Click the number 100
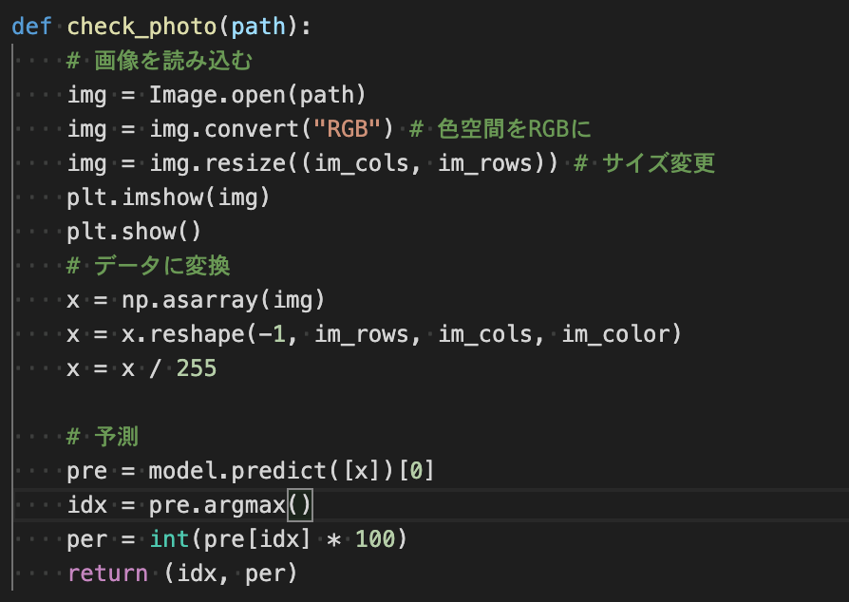 pyautogui.click(x=375, y=538)
